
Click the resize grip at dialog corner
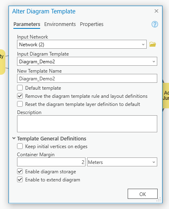pos(158,199)
